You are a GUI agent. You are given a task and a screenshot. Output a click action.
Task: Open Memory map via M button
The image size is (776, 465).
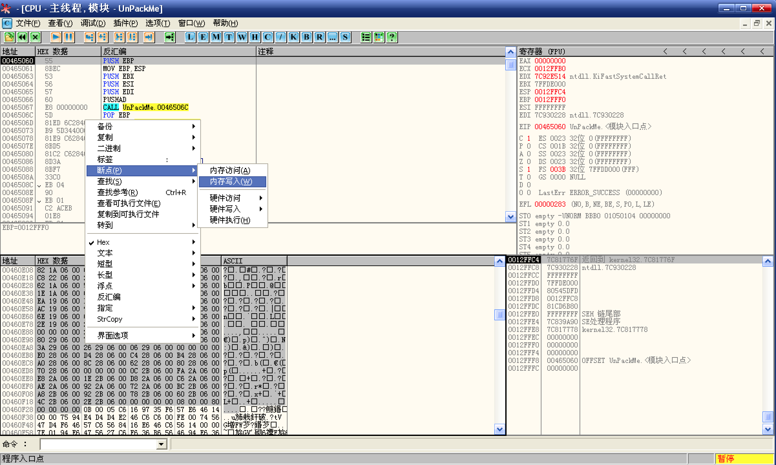pos(216,37)
